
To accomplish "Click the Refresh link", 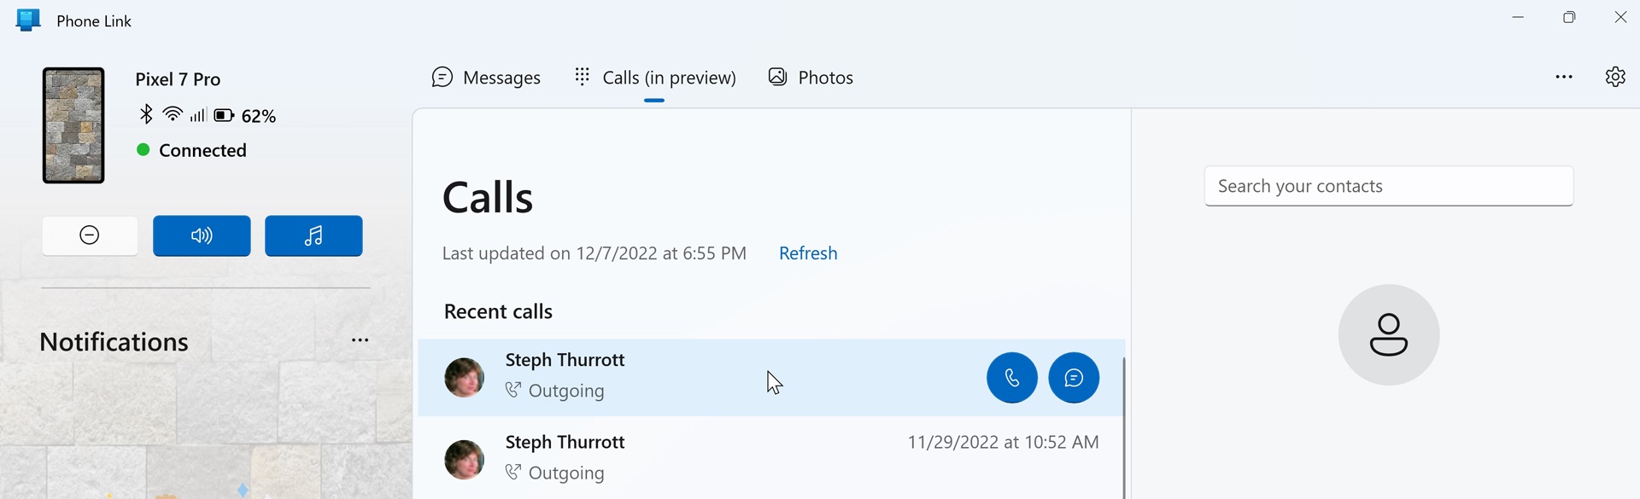I will [x=808, y=253].
